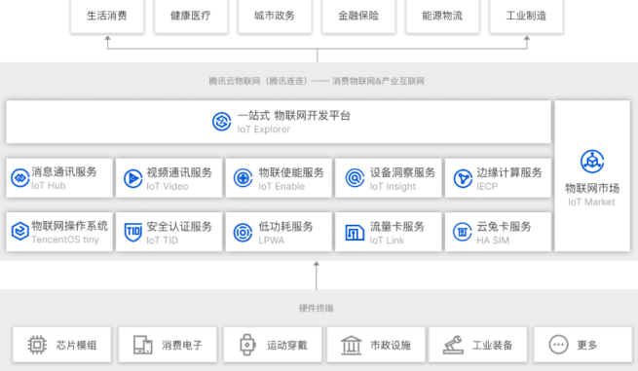Open the 消息通讯服务 product link
638x371 pixels.
[64, 171]
